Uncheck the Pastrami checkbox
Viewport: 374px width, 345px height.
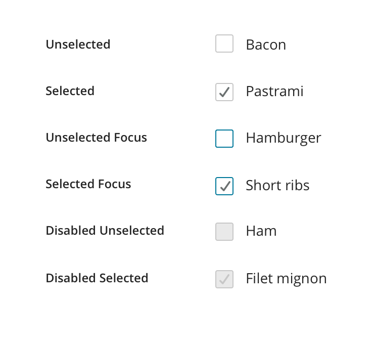point(224,92)
